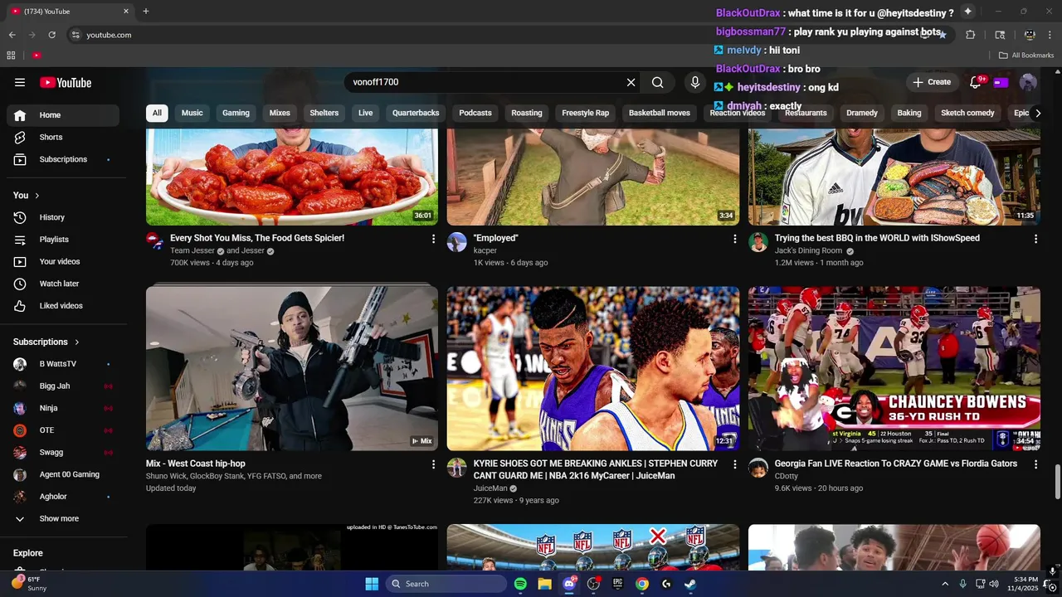Open the KYRIE SHOES NBA 2k16 thumbnail

coord(593,368)
